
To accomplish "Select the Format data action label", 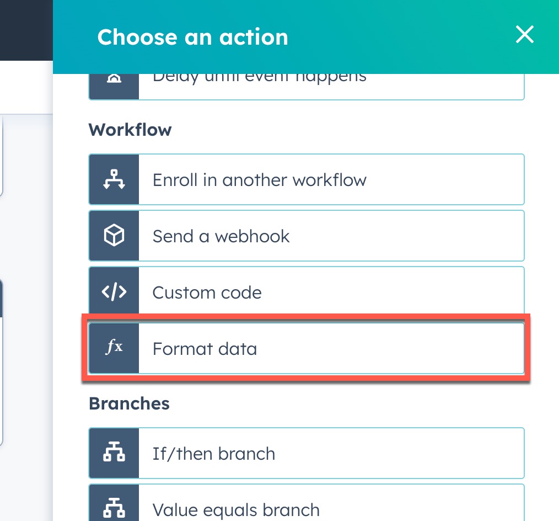I will [x=205, y=349].
